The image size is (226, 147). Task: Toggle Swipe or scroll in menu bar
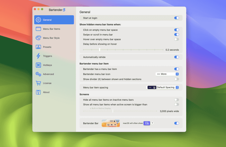point(177,34)
